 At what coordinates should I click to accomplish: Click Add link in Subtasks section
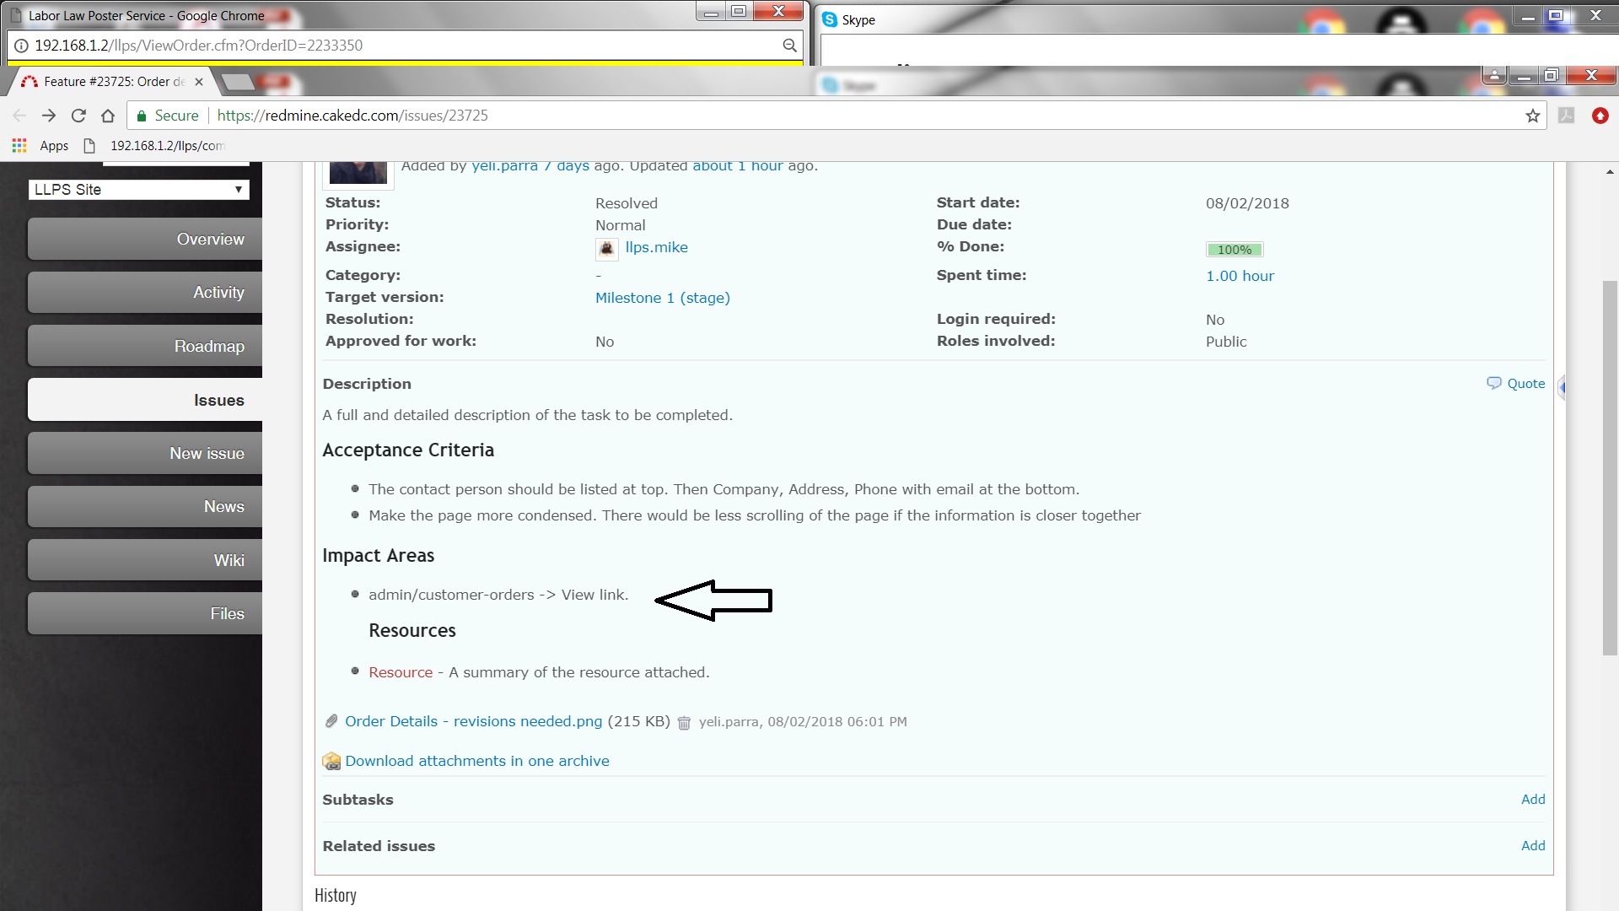click(x=1532, y=799)
